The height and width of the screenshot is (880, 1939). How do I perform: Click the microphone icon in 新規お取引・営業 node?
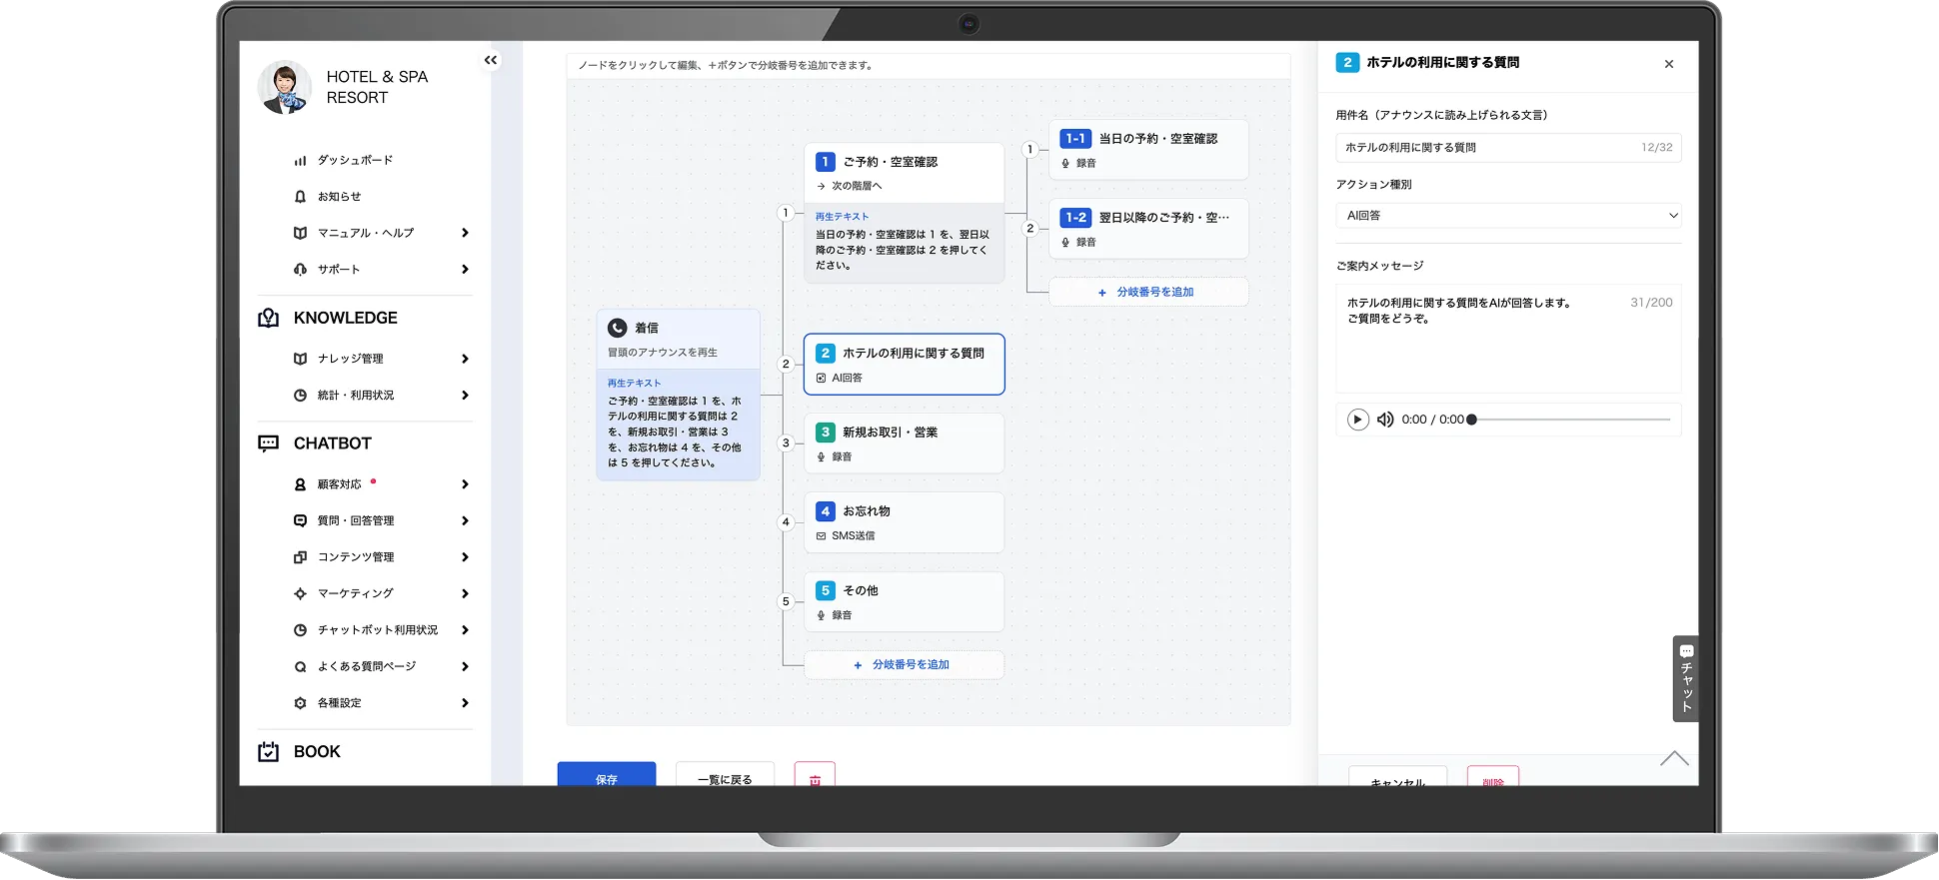(x=821, y=457)
